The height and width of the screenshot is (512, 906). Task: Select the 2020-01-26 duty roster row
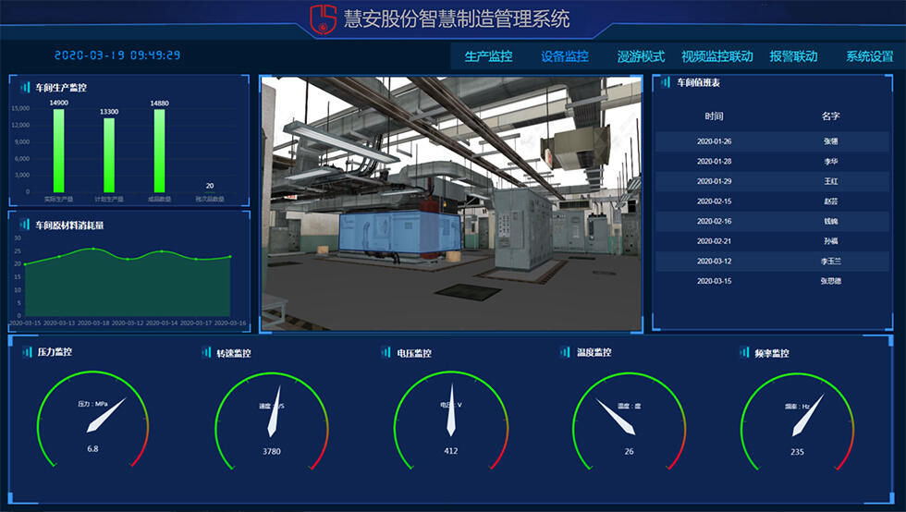772,141
